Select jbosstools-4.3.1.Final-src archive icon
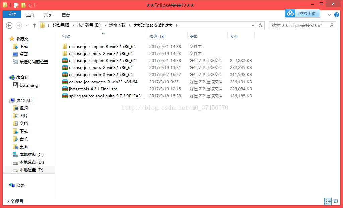 65,89
